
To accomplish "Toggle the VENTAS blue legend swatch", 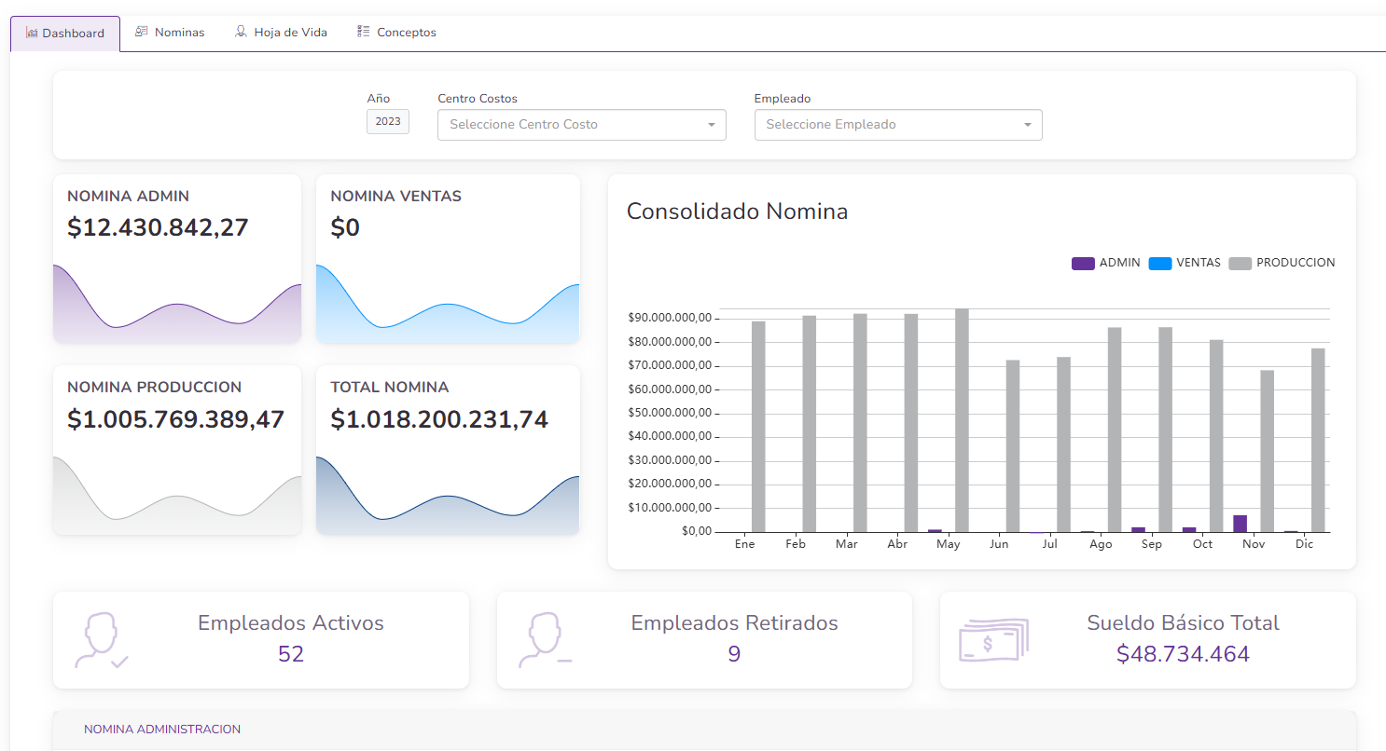I will (1159, 264).
